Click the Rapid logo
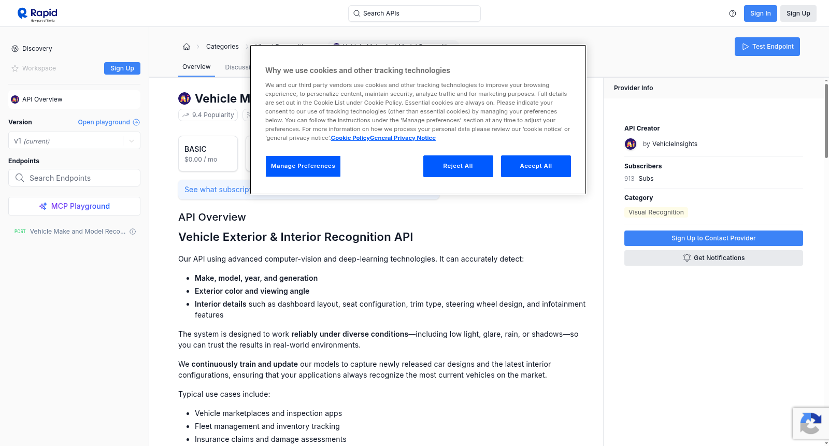This screenshot has width=829, height=446. [37, 14]
